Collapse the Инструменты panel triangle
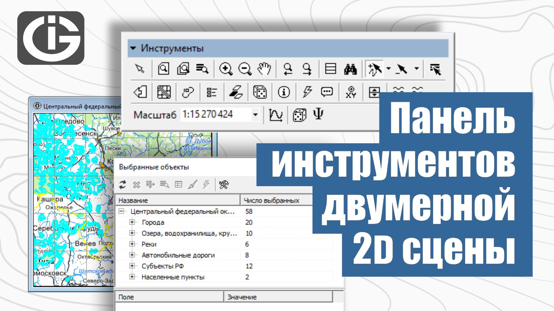Viewport: 554px width, 311px height. pyautogui.click(x=133, y=48)
